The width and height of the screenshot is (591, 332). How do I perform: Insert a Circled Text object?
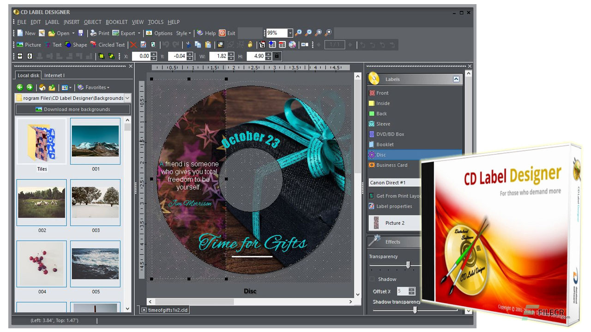tap(108, 45)
